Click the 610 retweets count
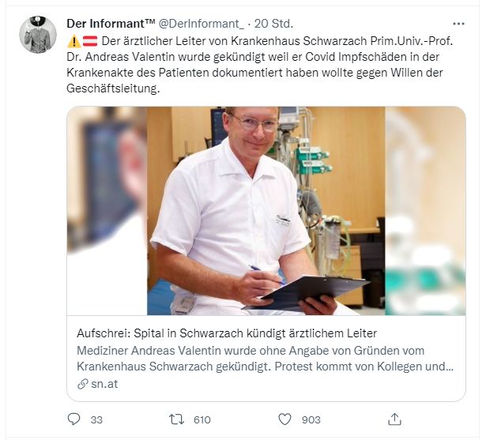 202,420
